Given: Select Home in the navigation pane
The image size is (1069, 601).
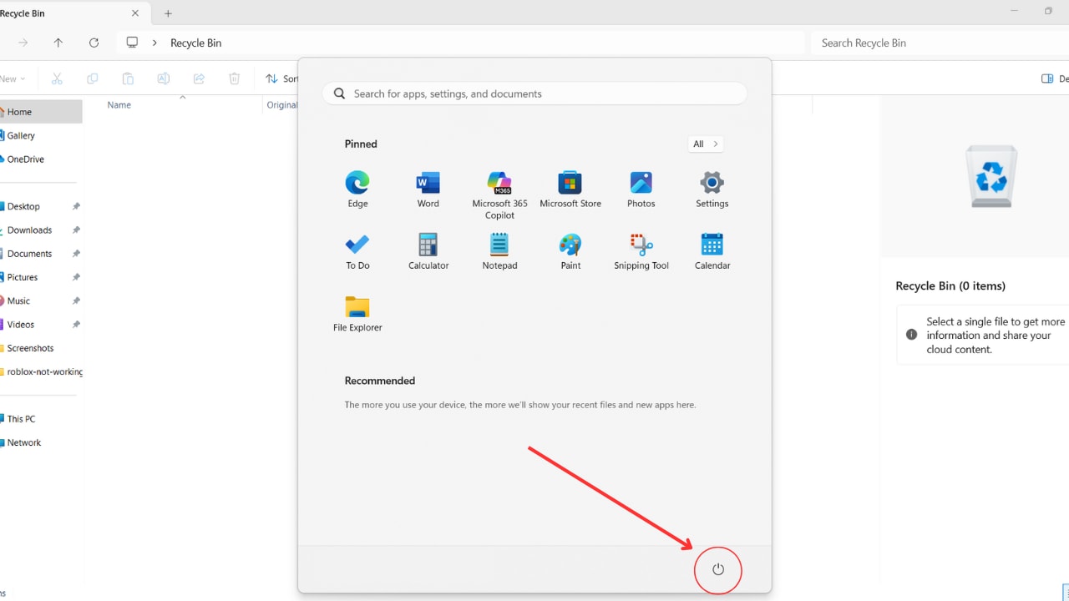Looking at the screenshot, I should (x=40, y=112).
